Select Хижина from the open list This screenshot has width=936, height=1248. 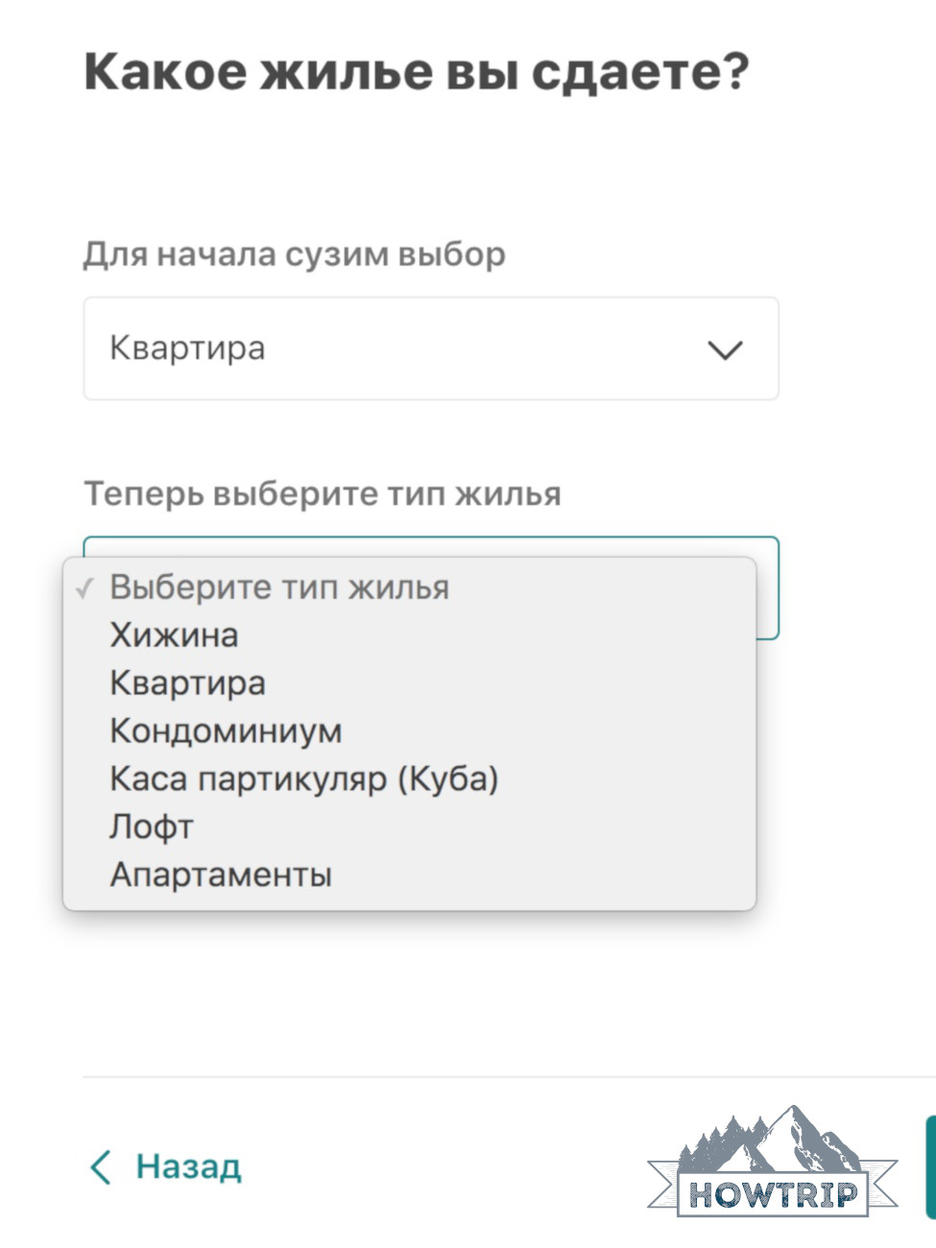click(175, 636)
